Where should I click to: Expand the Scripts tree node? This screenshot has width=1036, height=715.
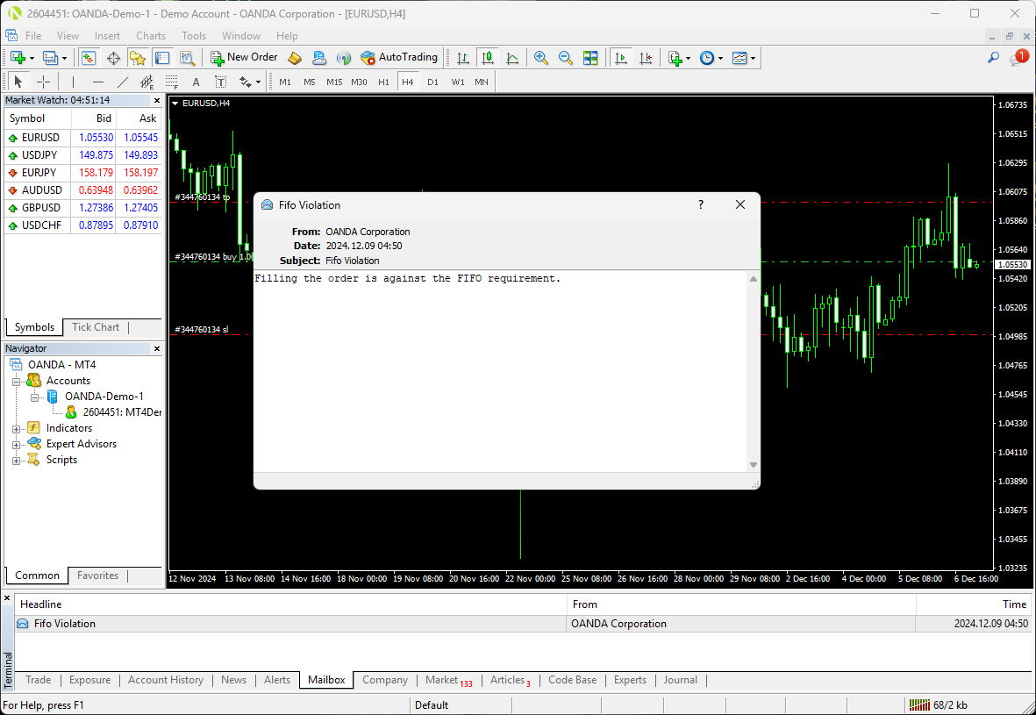point(16,461)
